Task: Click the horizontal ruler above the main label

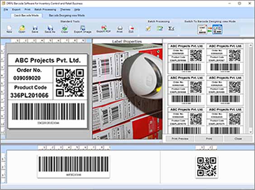Action: (x=49, y=41)
